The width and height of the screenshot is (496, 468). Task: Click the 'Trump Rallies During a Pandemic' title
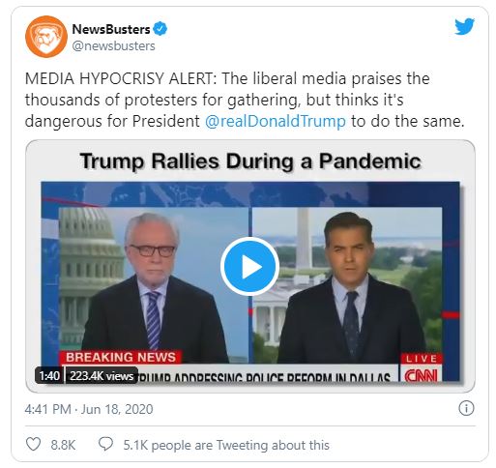coord(250,161)
